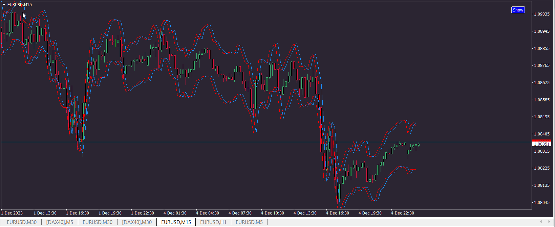This screenshot has height=227, width=555.
Task: Click the 1.08585 price scale label
Action: pyautogui.click(x=542, y=100)
